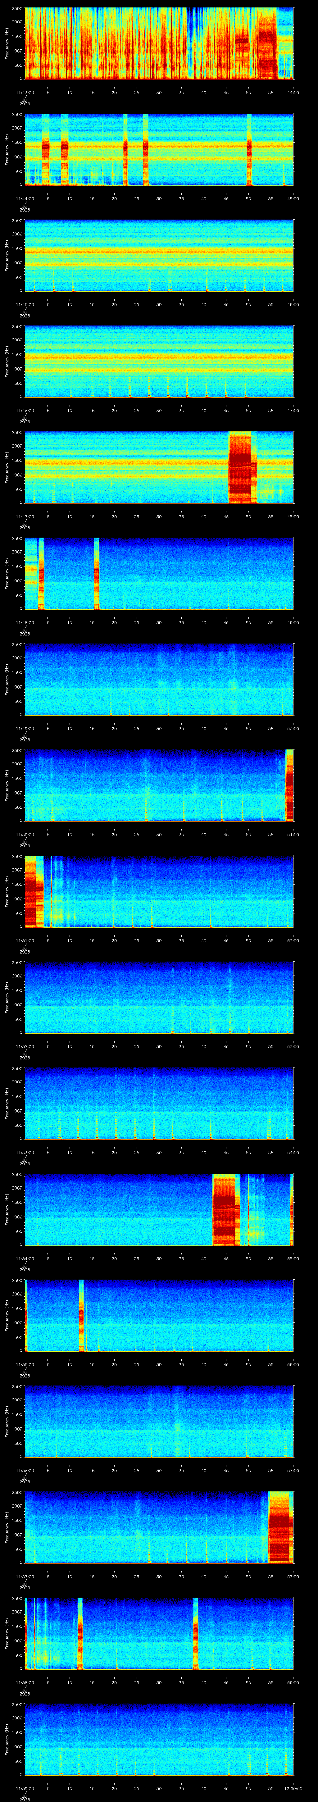
Task: Click the 11:56:00 start time label
Action: click(x=25, y=1470)
